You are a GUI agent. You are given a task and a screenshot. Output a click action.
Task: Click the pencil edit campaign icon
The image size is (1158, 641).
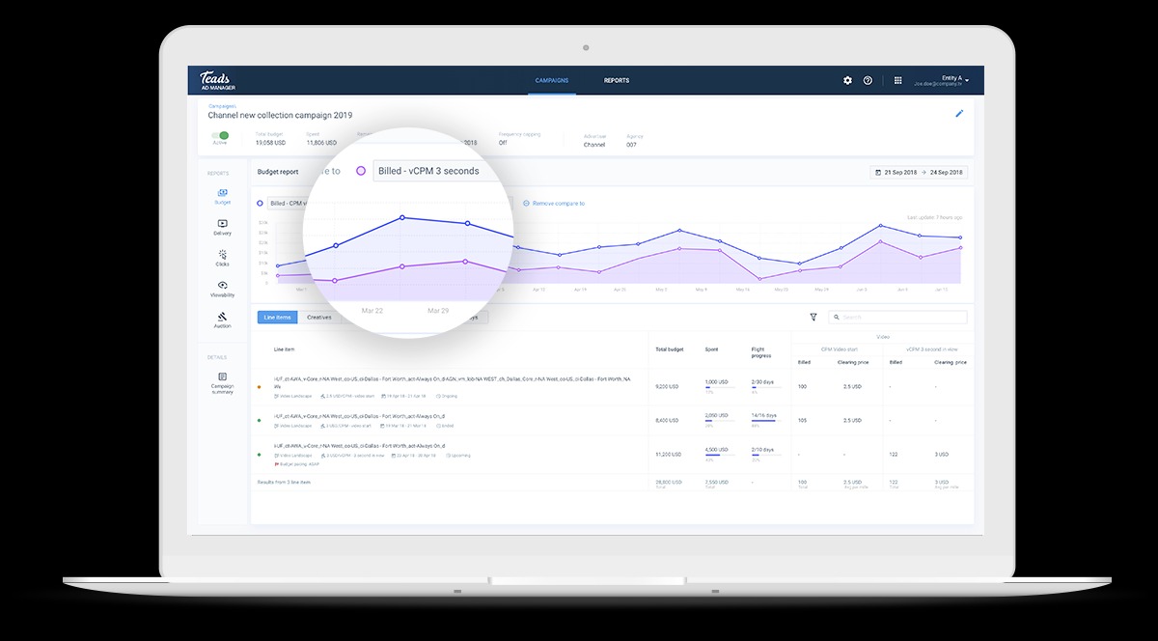coord(959,113)
